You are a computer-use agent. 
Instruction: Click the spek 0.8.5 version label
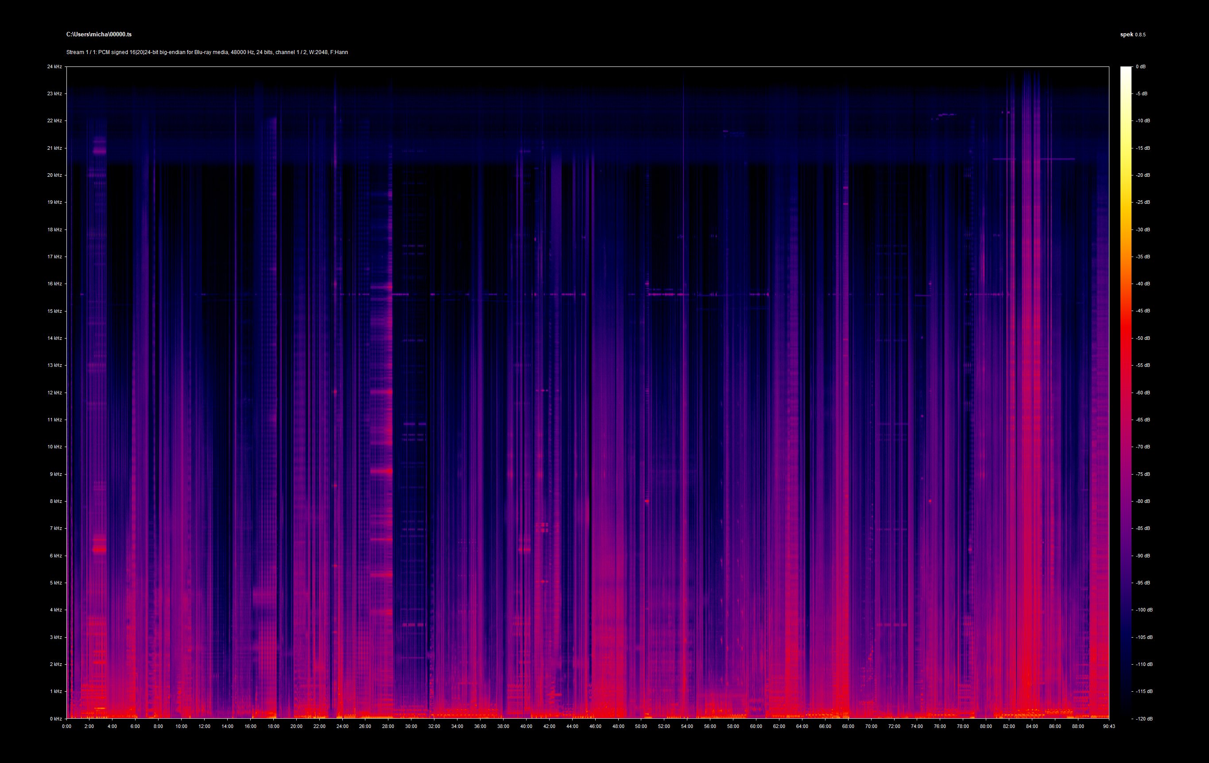click(x=1133, y=35)
